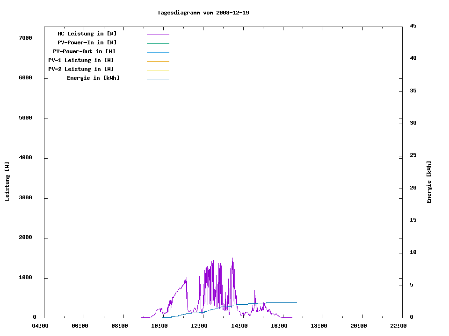Image resolution: width=449 pixels, height=336 pixels.
Task: Click the gray PV-1 Leistung legend line sample
Action: click(158, 61)
